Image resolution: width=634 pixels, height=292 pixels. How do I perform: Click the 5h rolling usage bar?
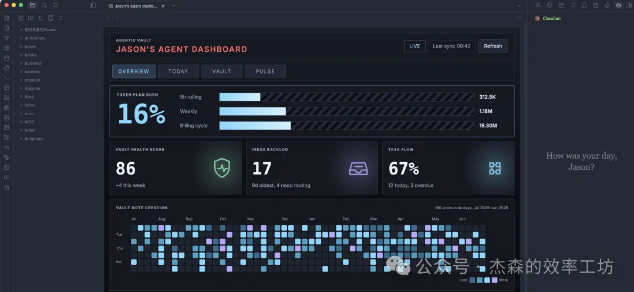(x=346, y=97)
